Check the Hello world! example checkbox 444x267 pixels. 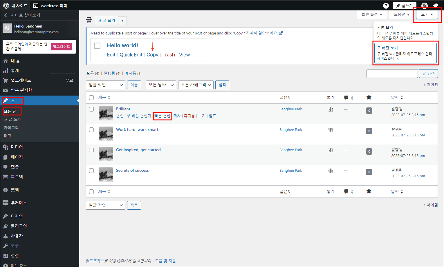pos(98,45)
